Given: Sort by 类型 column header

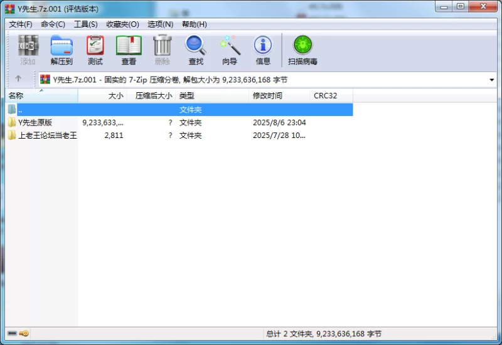Looking at the screenshot, I should [x=212, y=95].
